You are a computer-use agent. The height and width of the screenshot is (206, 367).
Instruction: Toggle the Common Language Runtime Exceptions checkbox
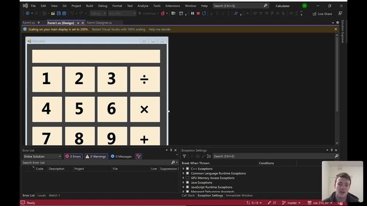pyautogui.click(x=188, y=173)
